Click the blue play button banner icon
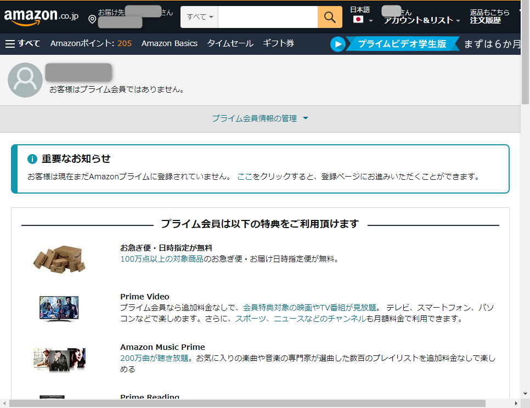Screen dimensions: 530x408 (337, 44)
